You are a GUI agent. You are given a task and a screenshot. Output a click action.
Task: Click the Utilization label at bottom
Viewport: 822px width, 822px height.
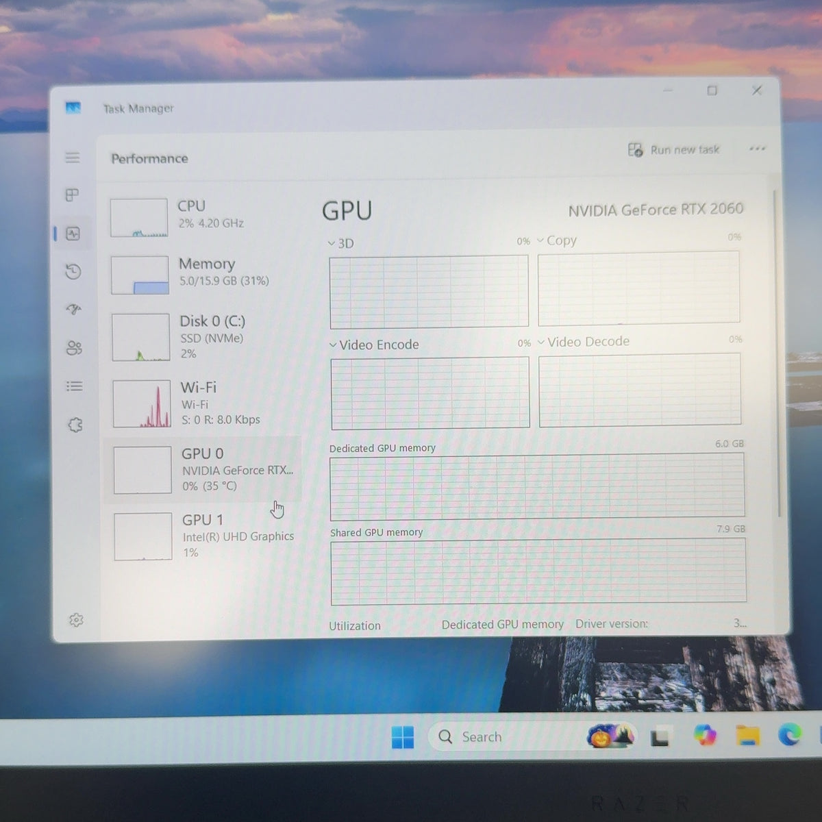[355, 625]
